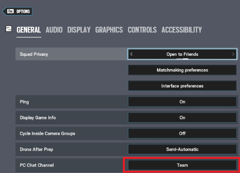Open the Controls tab

point(142,30)
